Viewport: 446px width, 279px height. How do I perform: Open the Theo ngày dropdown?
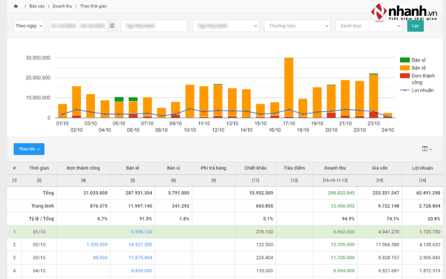pyautogui.click(x=29, y=26)
